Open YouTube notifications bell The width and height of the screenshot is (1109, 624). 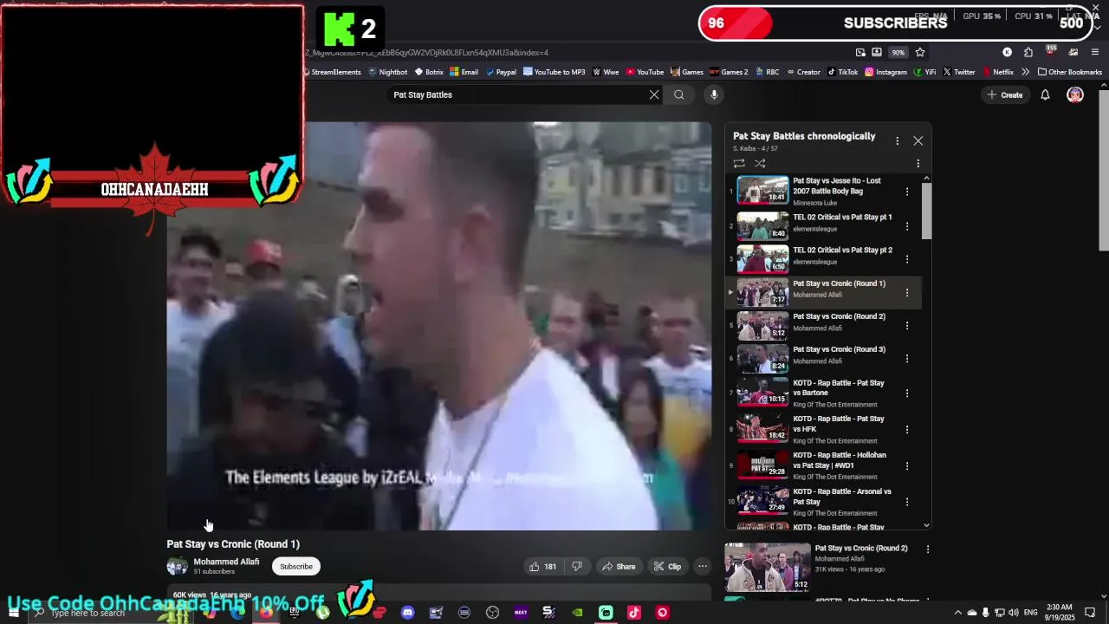1045,94
